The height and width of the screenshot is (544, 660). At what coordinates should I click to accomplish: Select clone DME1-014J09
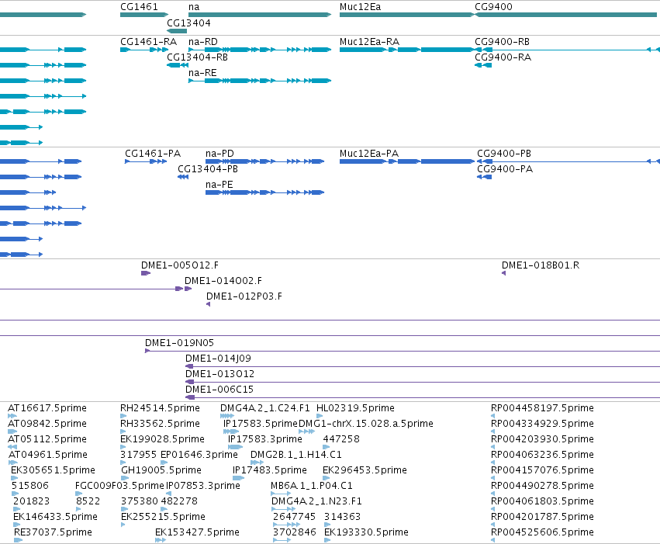(x=423, y=366)
